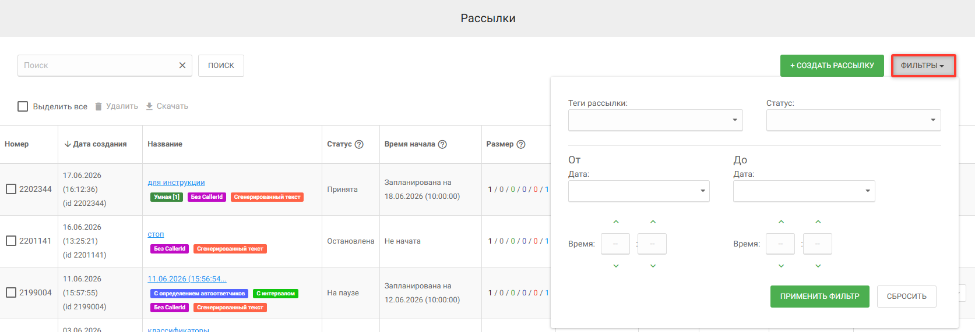Click the От minutes time field
Viewport: 975px width, 332px height.
click(652, 244)
